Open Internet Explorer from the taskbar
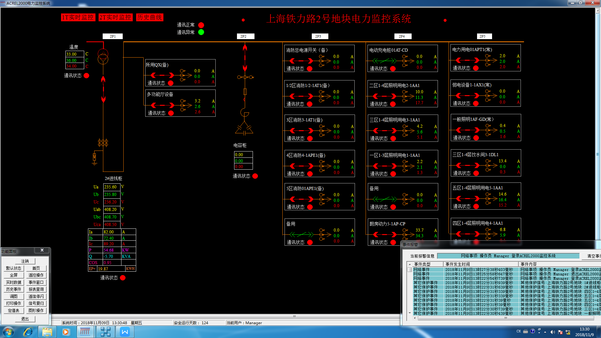Image resolution: width=601 pixels, height=338 pixels. (28, 332)
